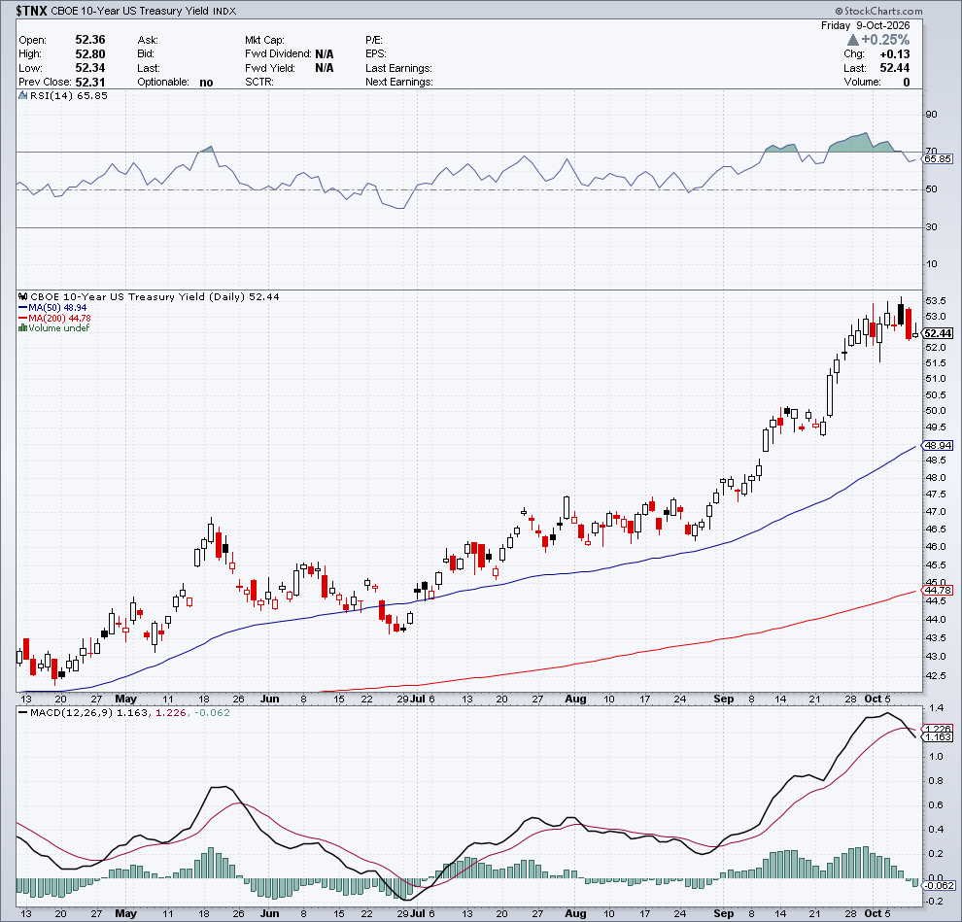Click the 'MA(200) 44.78' legend label

point(59,318)
